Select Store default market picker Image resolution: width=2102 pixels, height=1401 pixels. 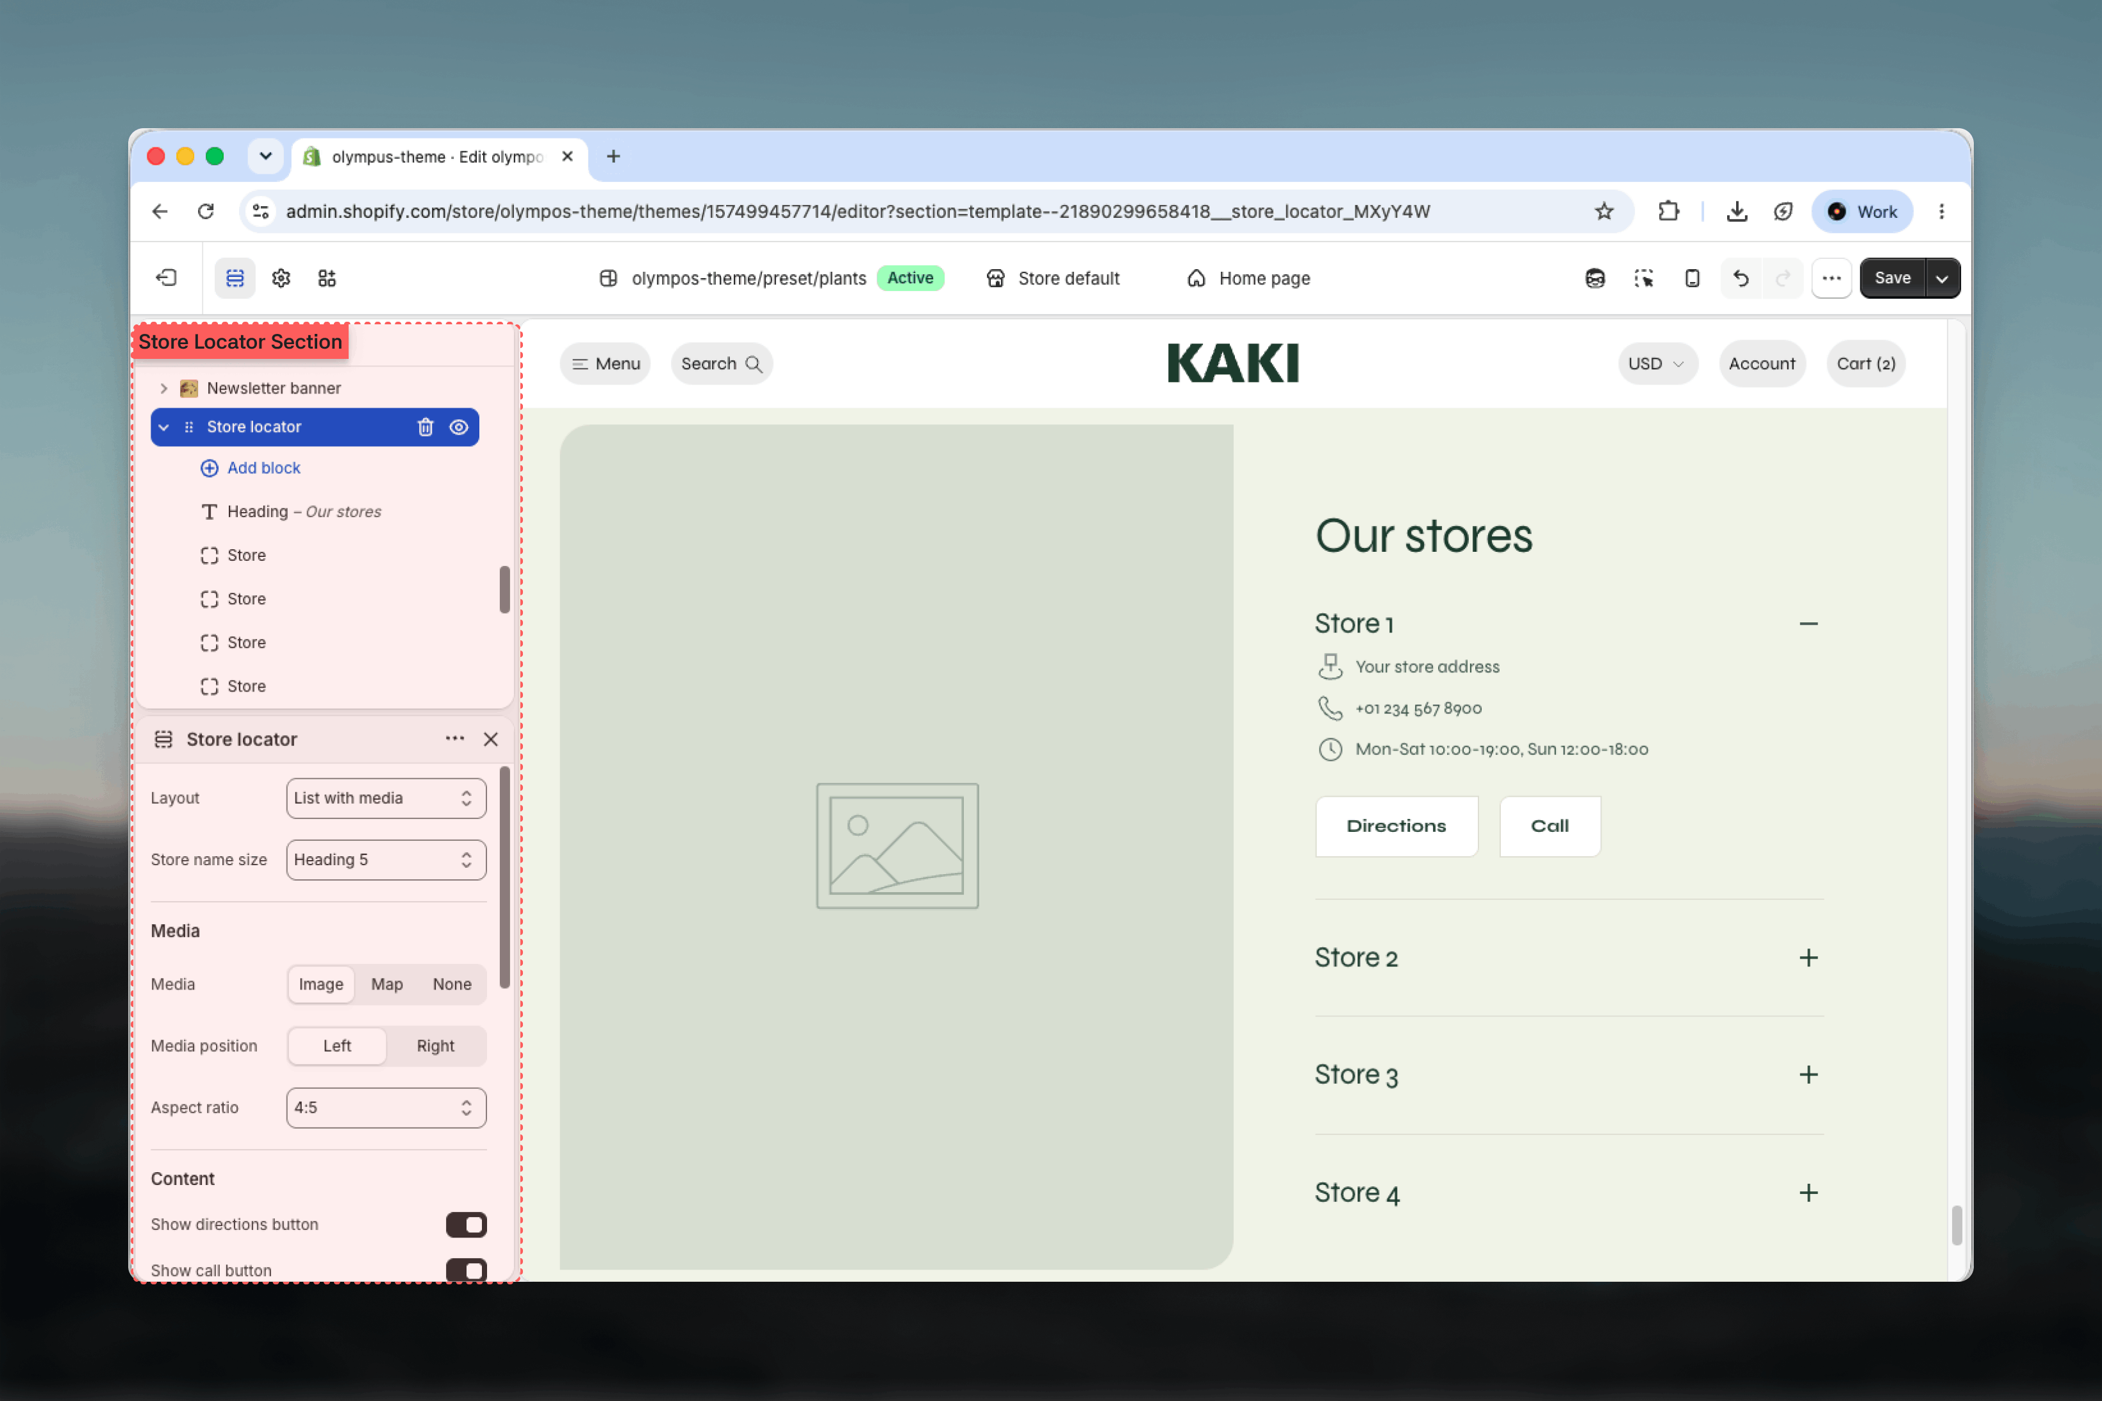pos(1052,278)
